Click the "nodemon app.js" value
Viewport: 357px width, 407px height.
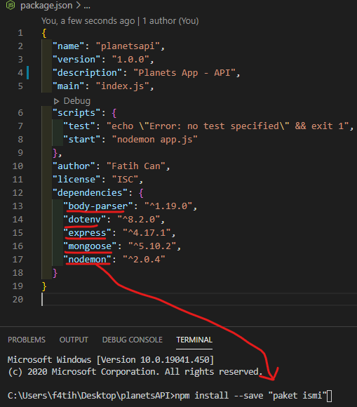coord(154,140)
